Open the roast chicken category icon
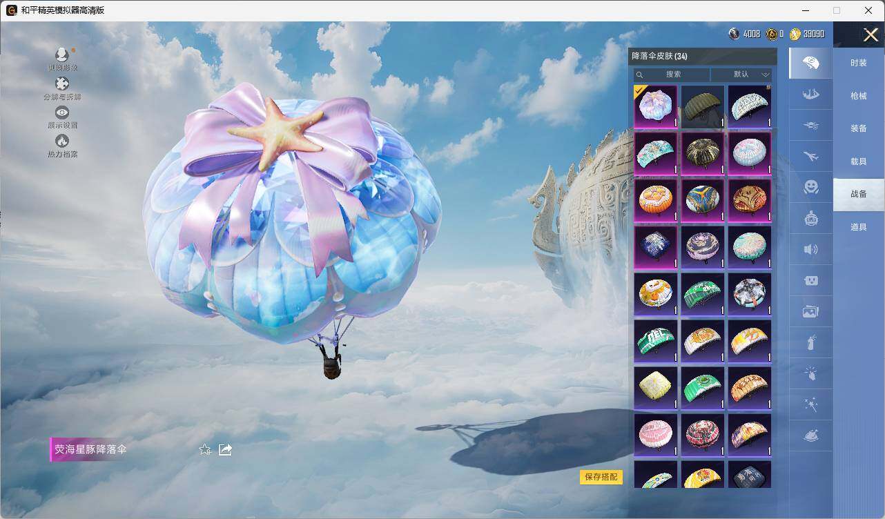Image resolution: width=885 pixels, height=519 pixels. pos(810,436)
